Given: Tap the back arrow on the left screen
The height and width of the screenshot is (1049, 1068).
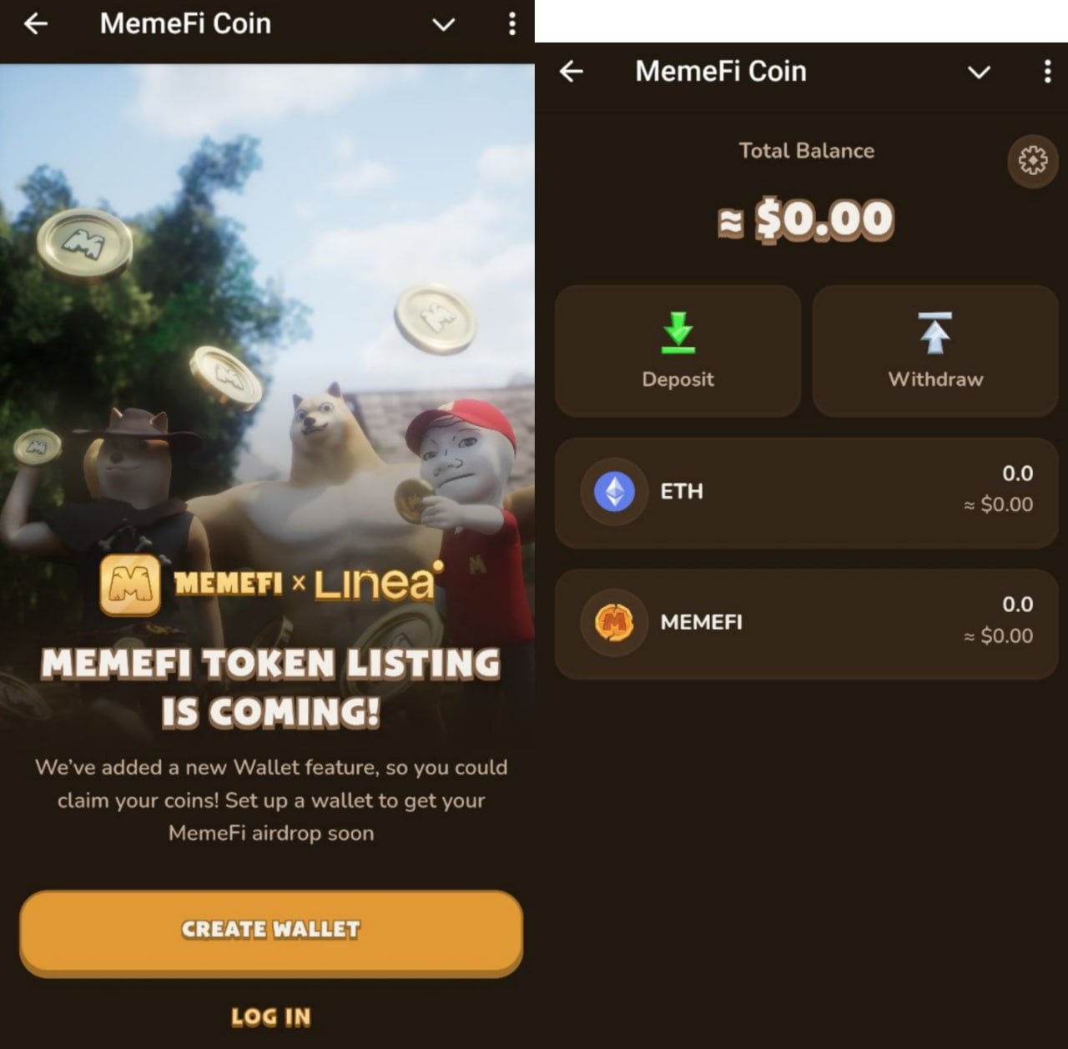Looking at the screenshot, I should [36, 24].
